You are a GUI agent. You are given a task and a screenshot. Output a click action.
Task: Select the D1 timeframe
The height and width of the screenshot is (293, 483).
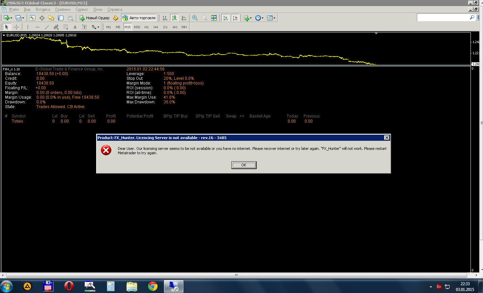[165, 27]
